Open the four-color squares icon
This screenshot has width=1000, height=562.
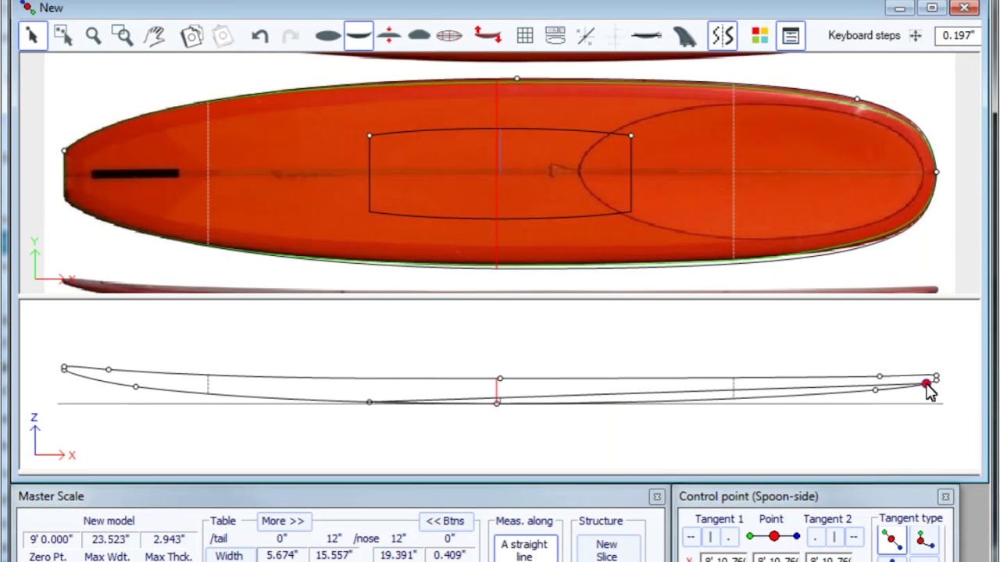[x=760, y=36]
